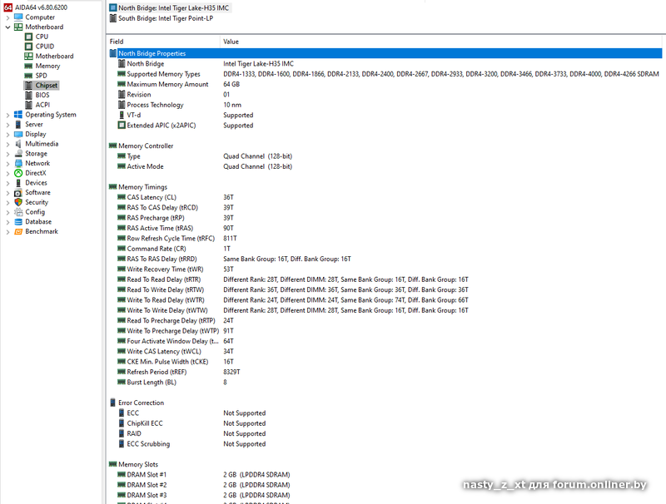
Task: Expand the Server tree node
Action: coord(7,125)
